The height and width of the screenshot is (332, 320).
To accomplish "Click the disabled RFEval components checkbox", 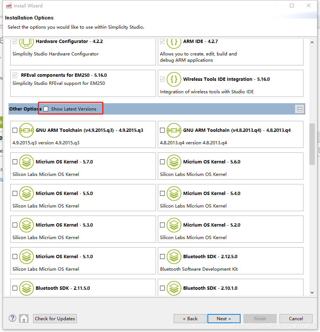I will pos(15,75).
